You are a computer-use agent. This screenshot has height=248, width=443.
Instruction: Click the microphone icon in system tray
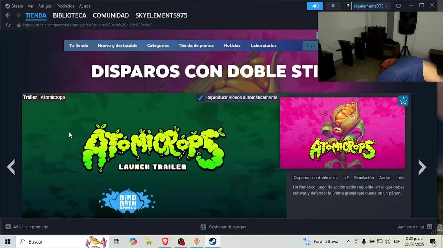click(x=364, y=241)
